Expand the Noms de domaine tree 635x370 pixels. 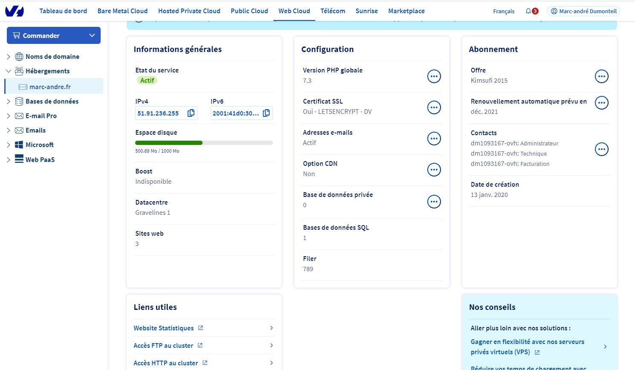click(x=9, y=57)
